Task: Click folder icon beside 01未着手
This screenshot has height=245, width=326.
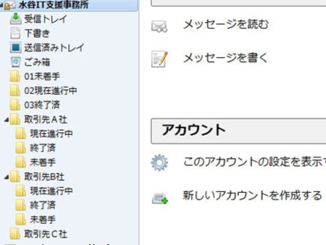Action: pos(15,76)
